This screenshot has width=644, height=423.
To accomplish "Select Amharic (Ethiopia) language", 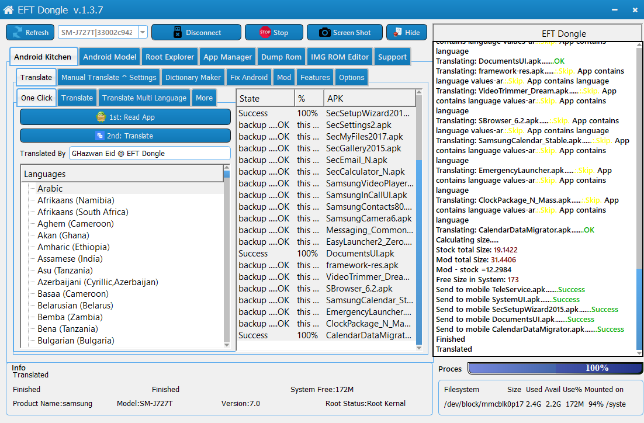I will [74, 247].
